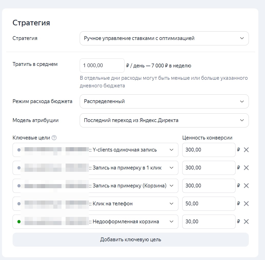Screen dimensions: 265x260
Task: Remove the Клик на телефон goal
Action: point(246,204)
